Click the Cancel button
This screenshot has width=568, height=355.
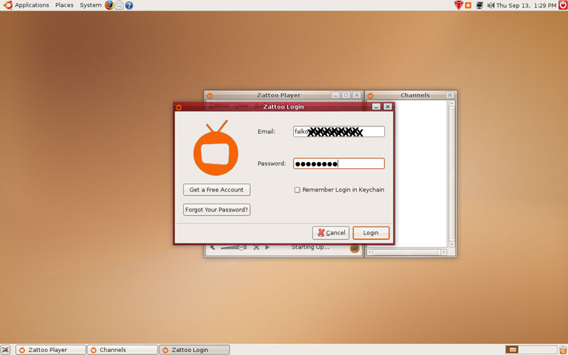pos(331,233)
